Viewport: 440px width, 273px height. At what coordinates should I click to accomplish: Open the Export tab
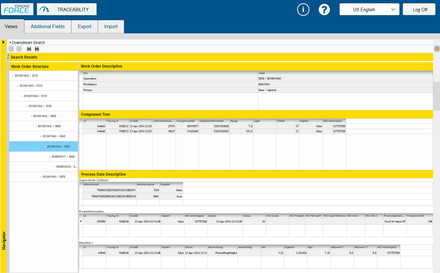point(84,27)
